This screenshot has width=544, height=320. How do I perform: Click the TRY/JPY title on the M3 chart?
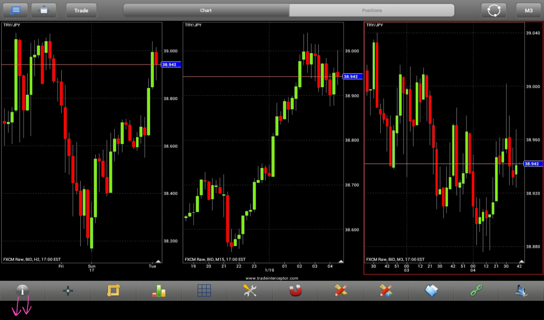[374, 25]
